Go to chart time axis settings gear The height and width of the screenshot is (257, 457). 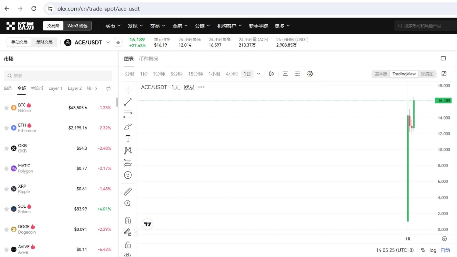click(x=444, y=239)
